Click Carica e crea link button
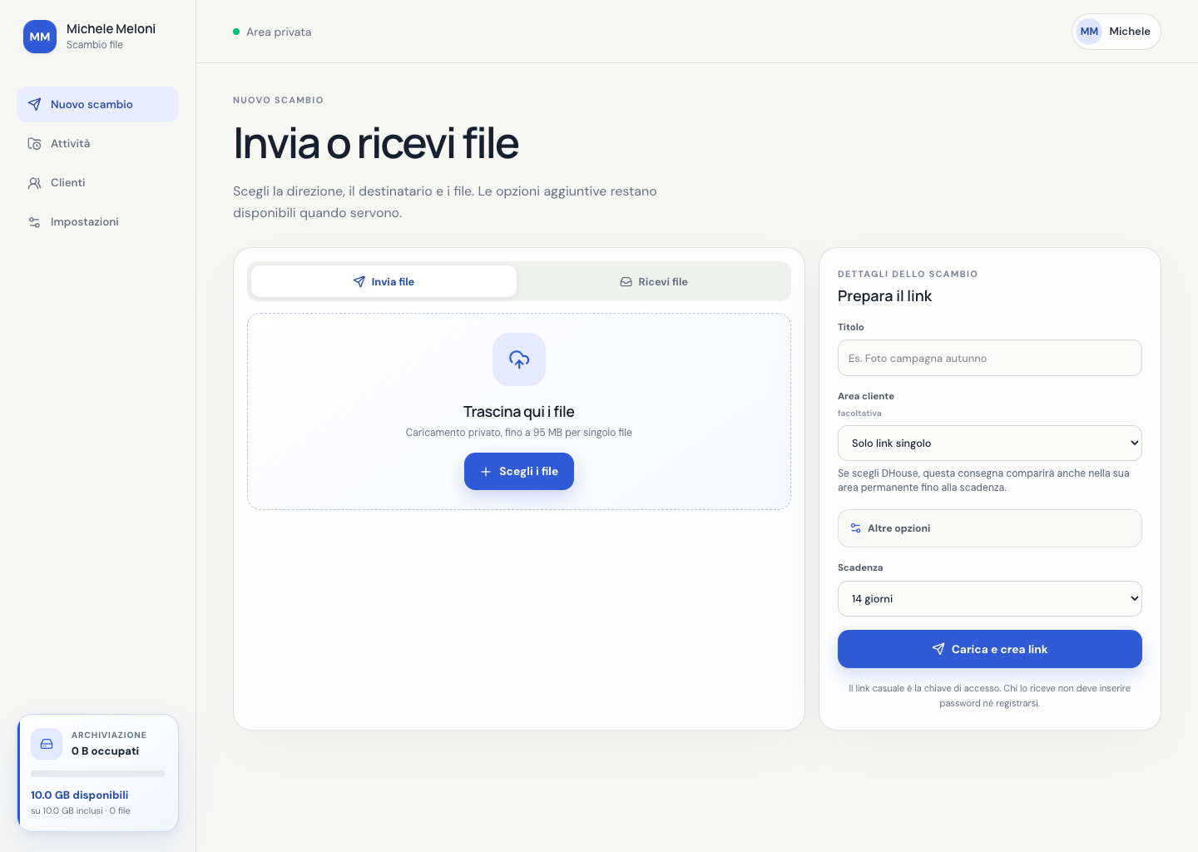Image resolution: width=1198 pixels, height=852 pixels. (990, 649)
